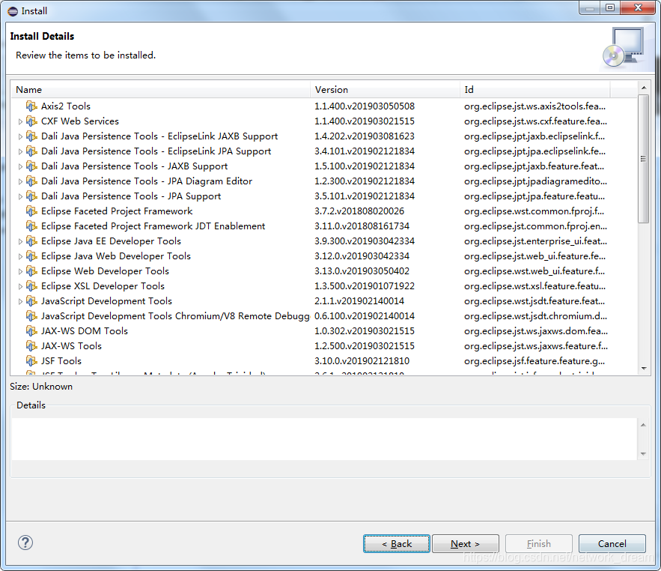The width and height of the screenshot is (661, 571).
Task: Expand Dali Java Persistence Tools JPA Support
Action: (x=20, y=196)
